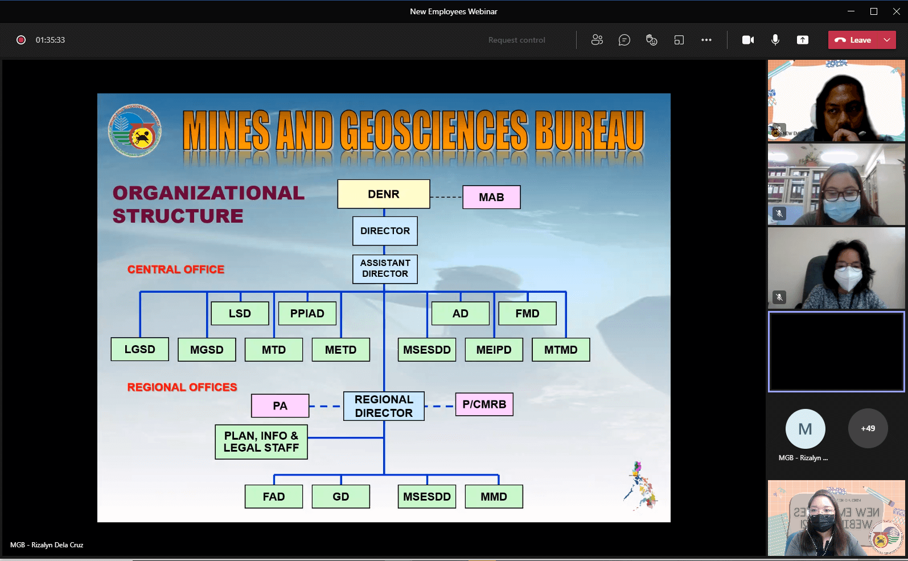The image size is (908, 561).
Task: Click presenter name MGB - Rizalyn Dela Cruz
Action: pos(47,545)
